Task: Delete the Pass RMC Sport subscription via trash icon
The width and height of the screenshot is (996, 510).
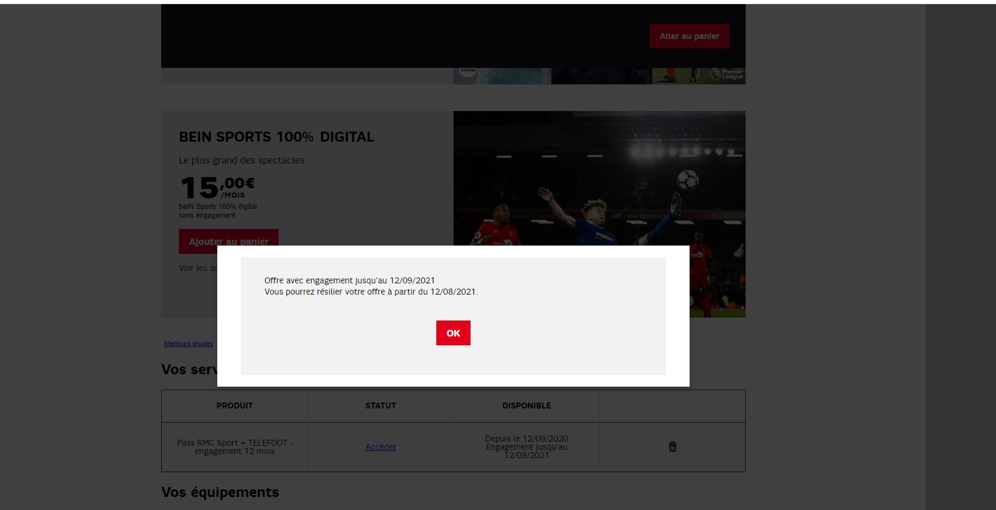Action: coord(672,447)
